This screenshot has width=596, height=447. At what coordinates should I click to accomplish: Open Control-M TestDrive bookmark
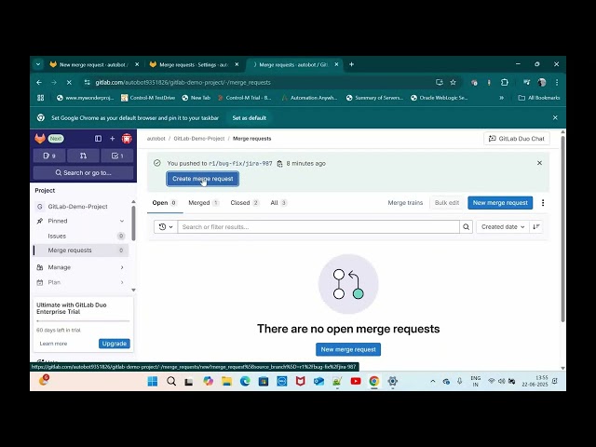(148, 98)
